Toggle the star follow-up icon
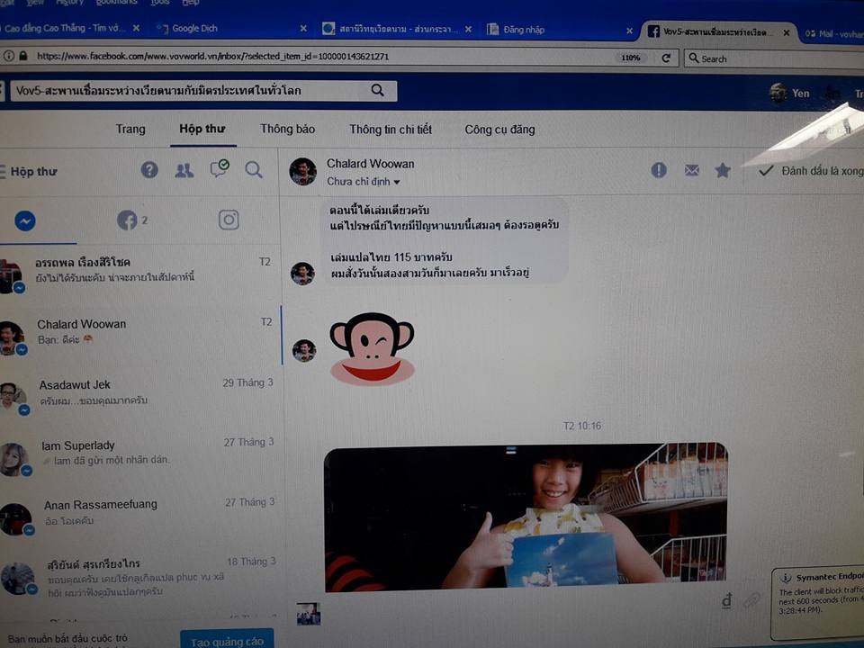The height and width of the screenshot is (648, 864). (723, 170)
